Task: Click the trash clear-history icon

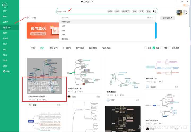Action: point(148,18)
